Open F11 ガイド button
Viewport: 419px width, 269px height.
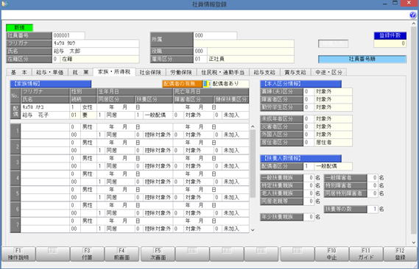coord(366,254)
